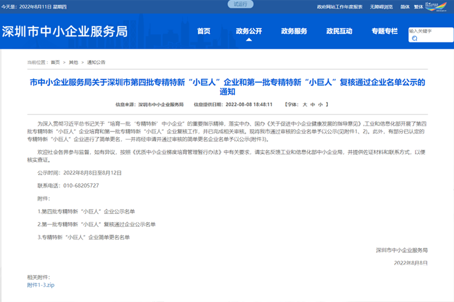Click the 输入关键字 search input field

[x=427, y=31]
